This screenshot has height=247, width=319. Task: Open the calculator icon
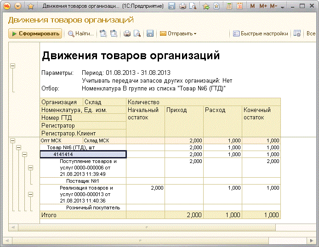[229, 6]
